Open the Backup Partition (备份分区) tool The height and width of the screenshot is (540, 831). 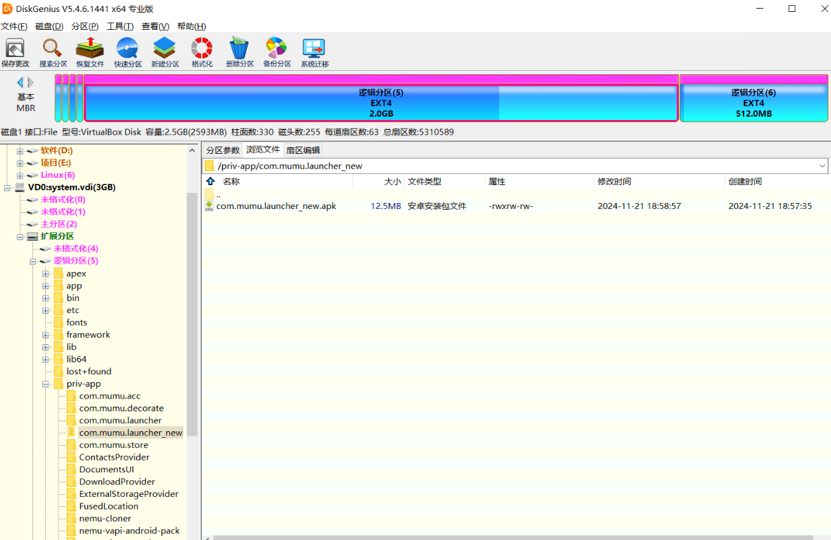click(x=277, y=53)
